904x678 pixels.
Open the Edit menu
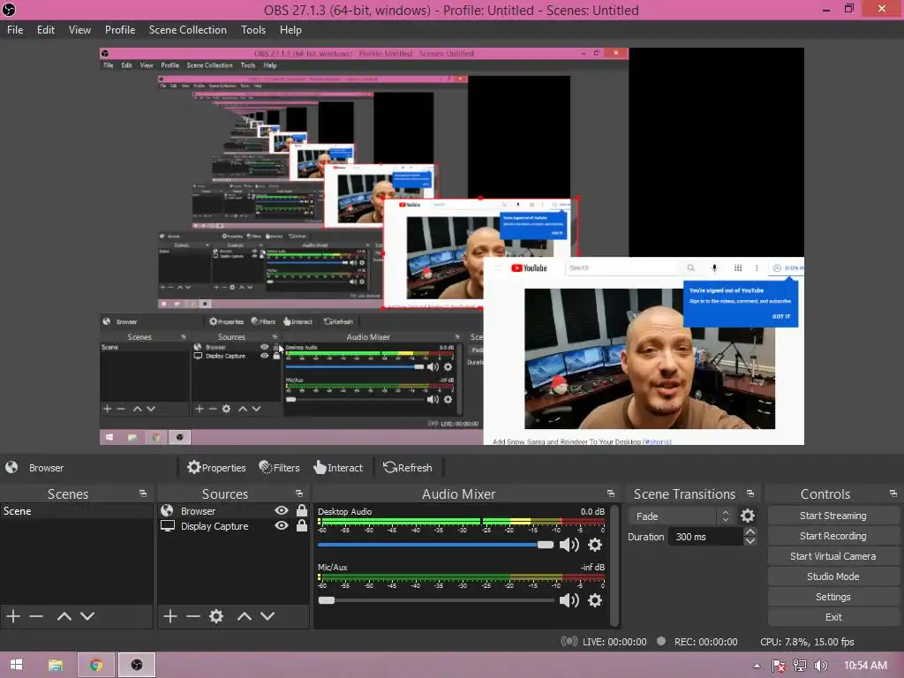[46, 30]
